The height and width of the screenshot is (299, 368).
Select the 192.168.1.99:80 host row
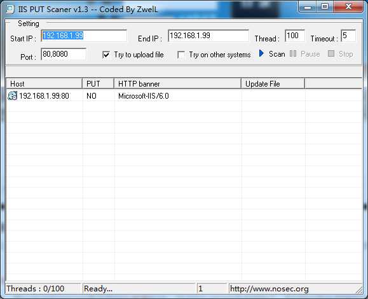point(184,96)
